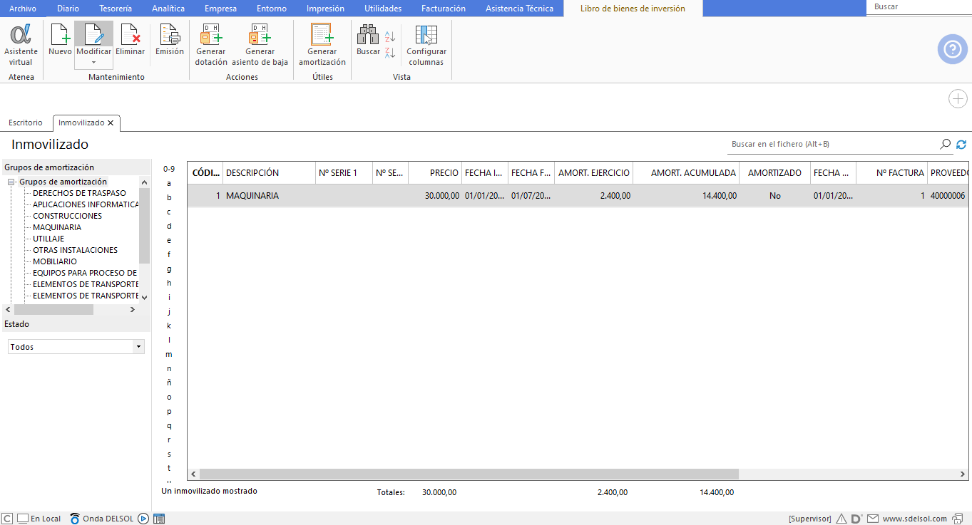Click the Buscar en el fichero field

[x=833, y=145]
